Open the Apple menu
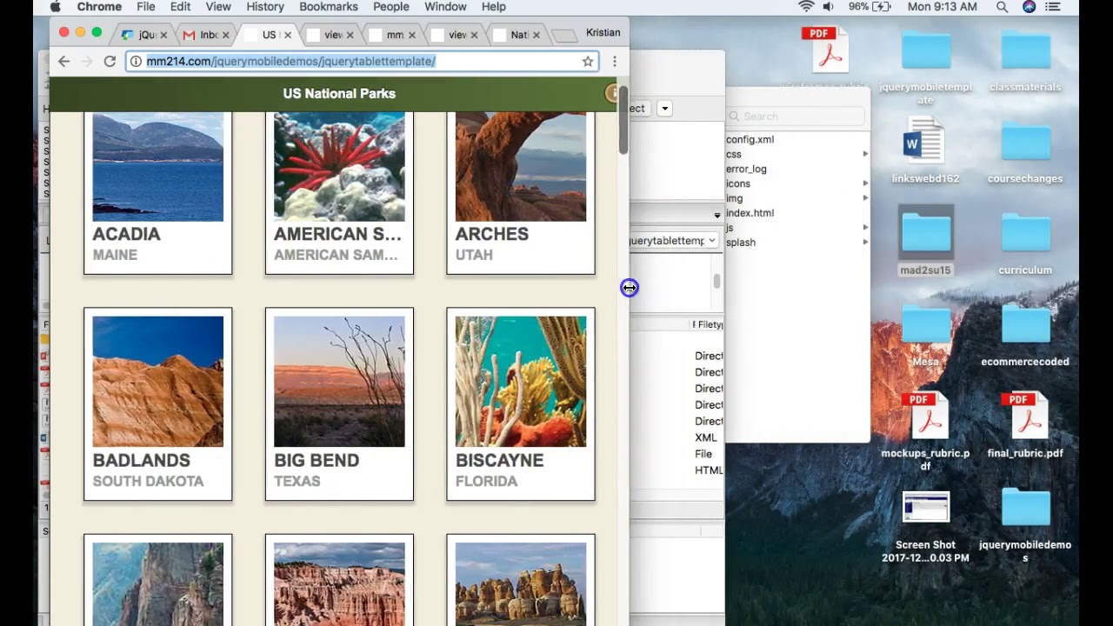 pos(56,7)
